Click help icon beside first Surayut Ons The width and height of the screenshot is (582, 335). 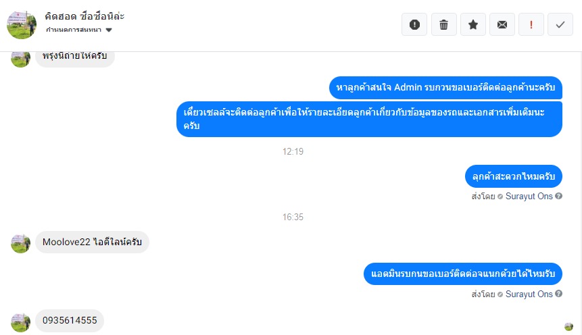pyautogui.click(x=559, y=197)
